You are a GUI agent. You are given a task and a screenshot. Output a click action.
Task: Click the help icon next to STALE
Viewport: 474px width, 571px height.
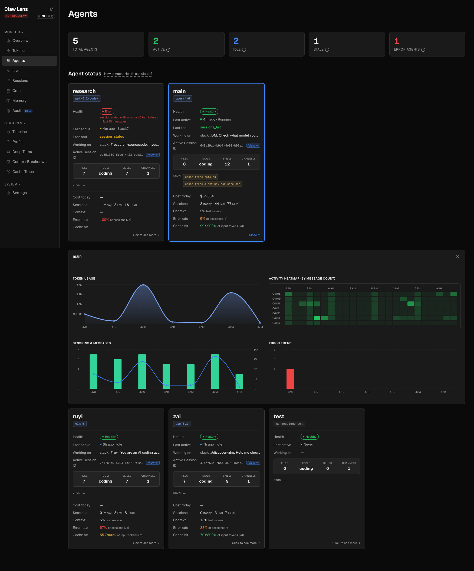pyautogui.click(x=327, y=50)
